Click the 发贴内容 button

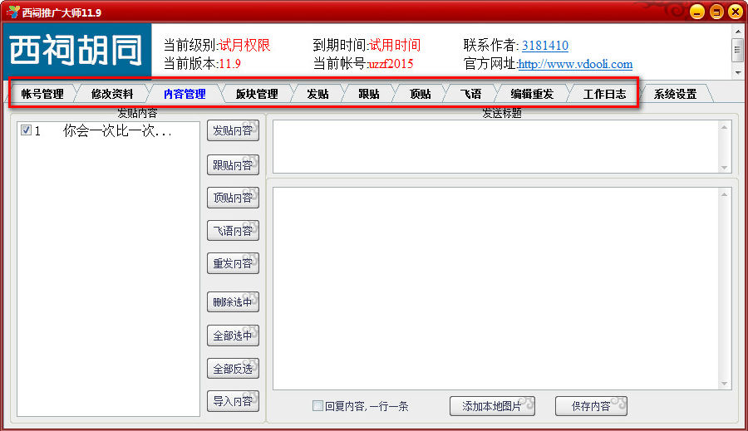point(233,130)
